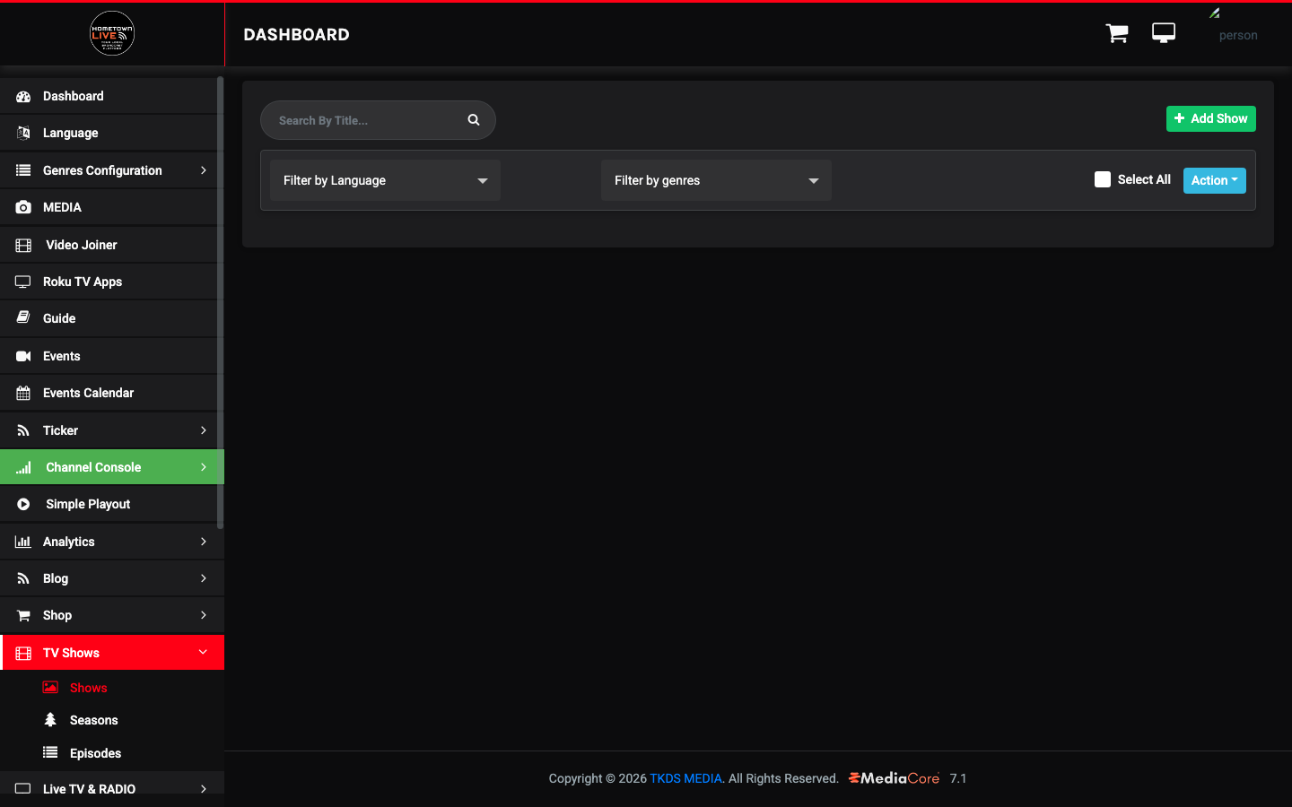Screen dimensions: 1292x807
Task: Expand the Shop chevron
Action: pos(204,615)
